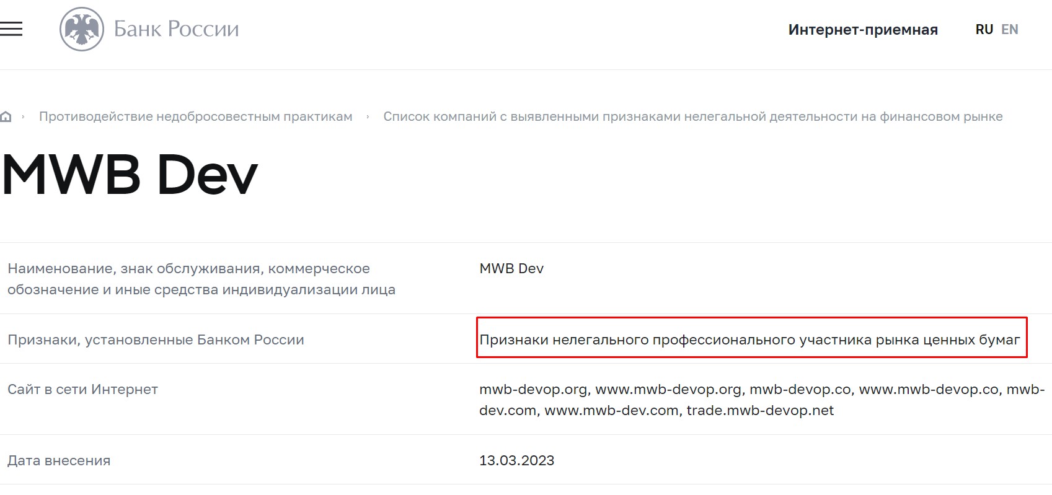Switch language to EN
This screenshot has width=1052, height=495.
pos(1010,30)
